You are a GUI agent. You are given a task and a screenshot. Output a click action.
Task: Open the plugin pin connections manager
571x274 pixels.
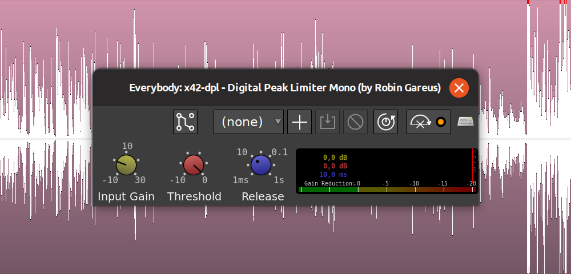(x=185, y=122)
